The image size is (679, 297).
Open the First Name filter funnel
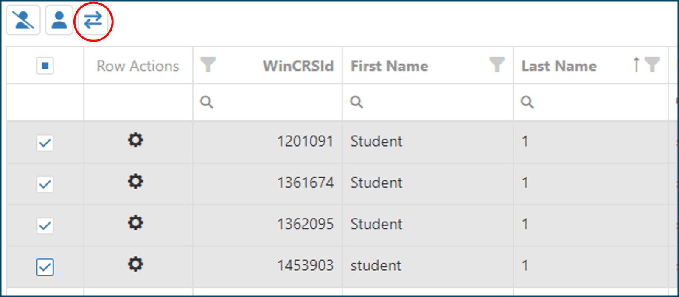pos(497,65)
